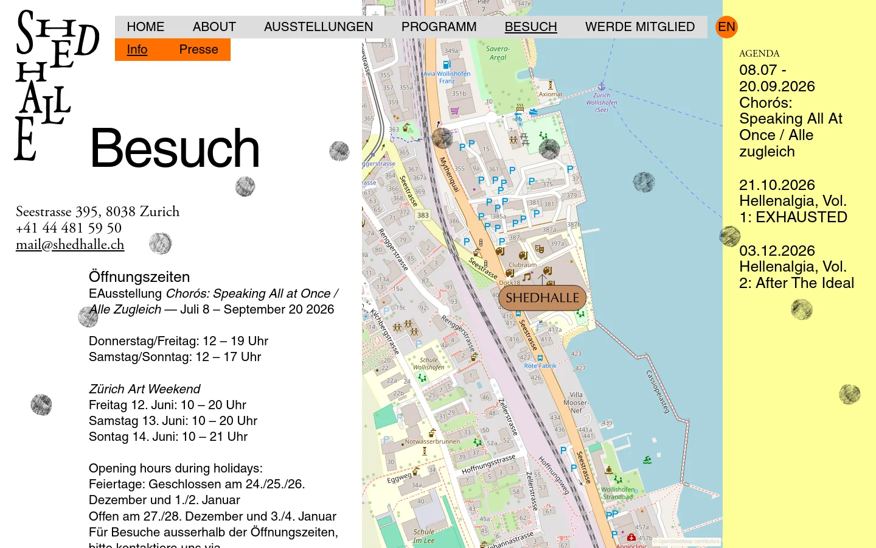Image resolution: width=876 pixels, height=548 pixels.
Task: Click the anchor icon for Zürich Wollishofen (See)
Action: coord(602,86)
